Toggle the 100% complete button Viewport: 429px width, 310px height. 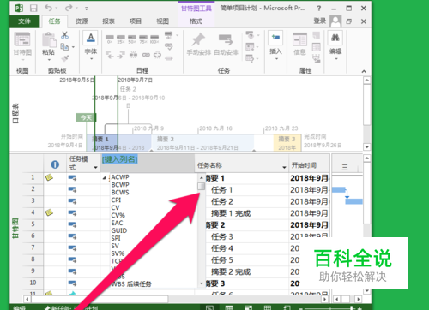154,39
